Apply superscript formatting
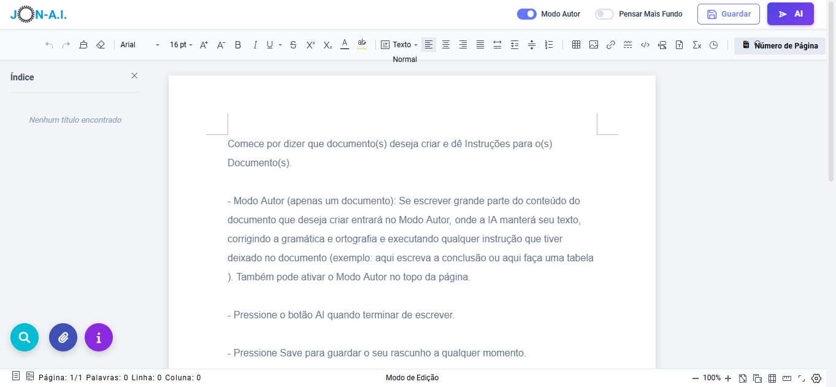This screenshot has height=387, width=836. [x=310, y=45]
